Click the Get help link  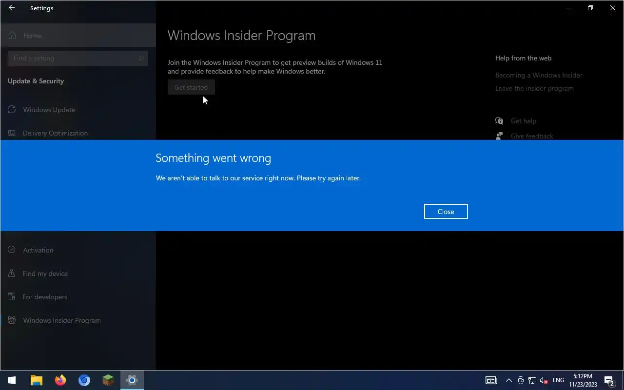point(523,121)
